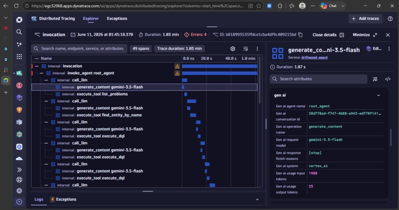The height and width of the screenshot is (210, 399).
Task: Open the Davis AI sparkle icon
Action: [19, 44]
